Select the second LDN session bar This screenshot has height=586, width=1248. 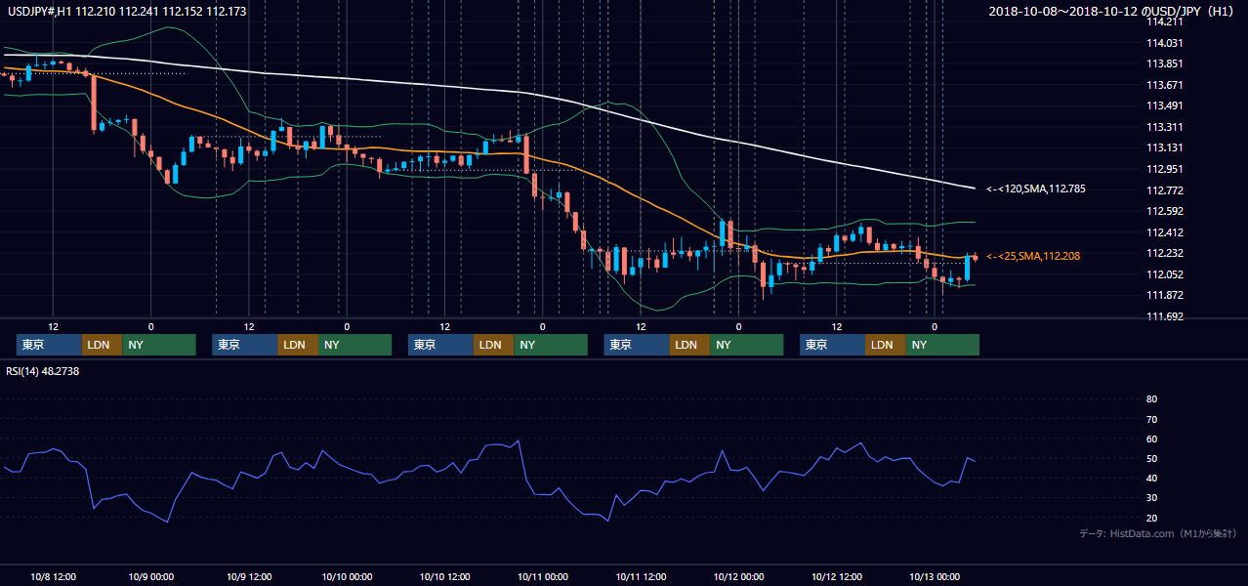[298, 345]
